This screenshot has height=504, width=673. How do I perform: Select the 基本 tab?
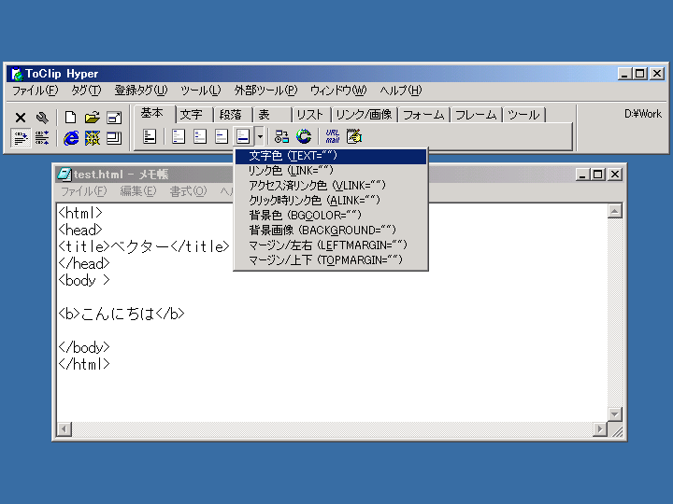coord(154,114)
